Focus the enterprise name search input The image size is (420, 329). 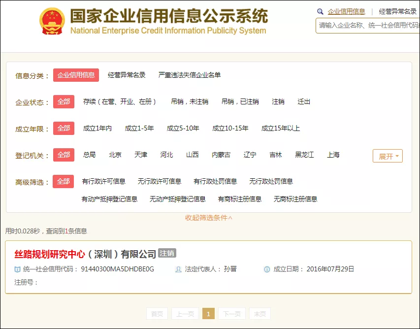click(x=368, y=26)
